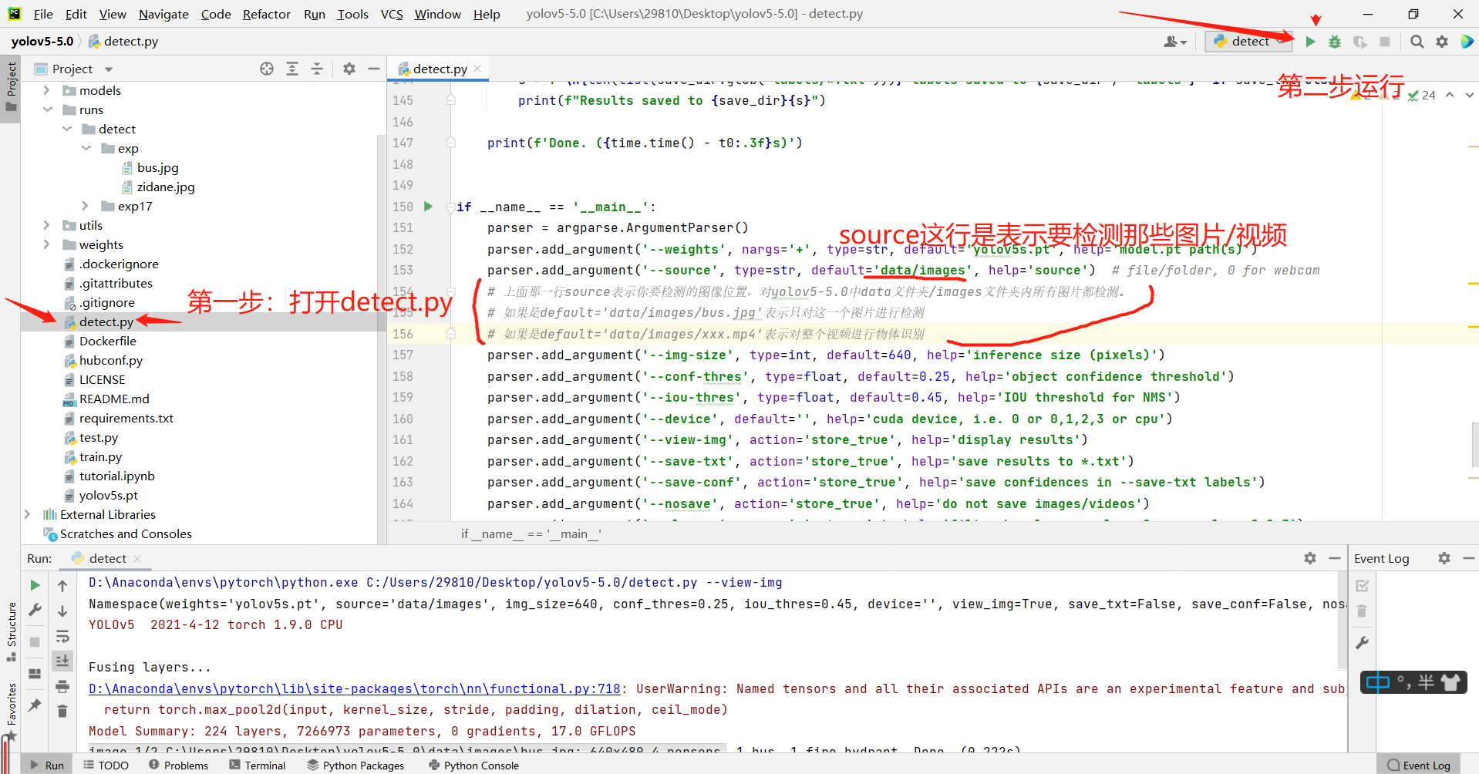Open the detect run configuration dropdown
Image resolution: width=1479 pixels, height=774 pixels.
click(1249, 42)
